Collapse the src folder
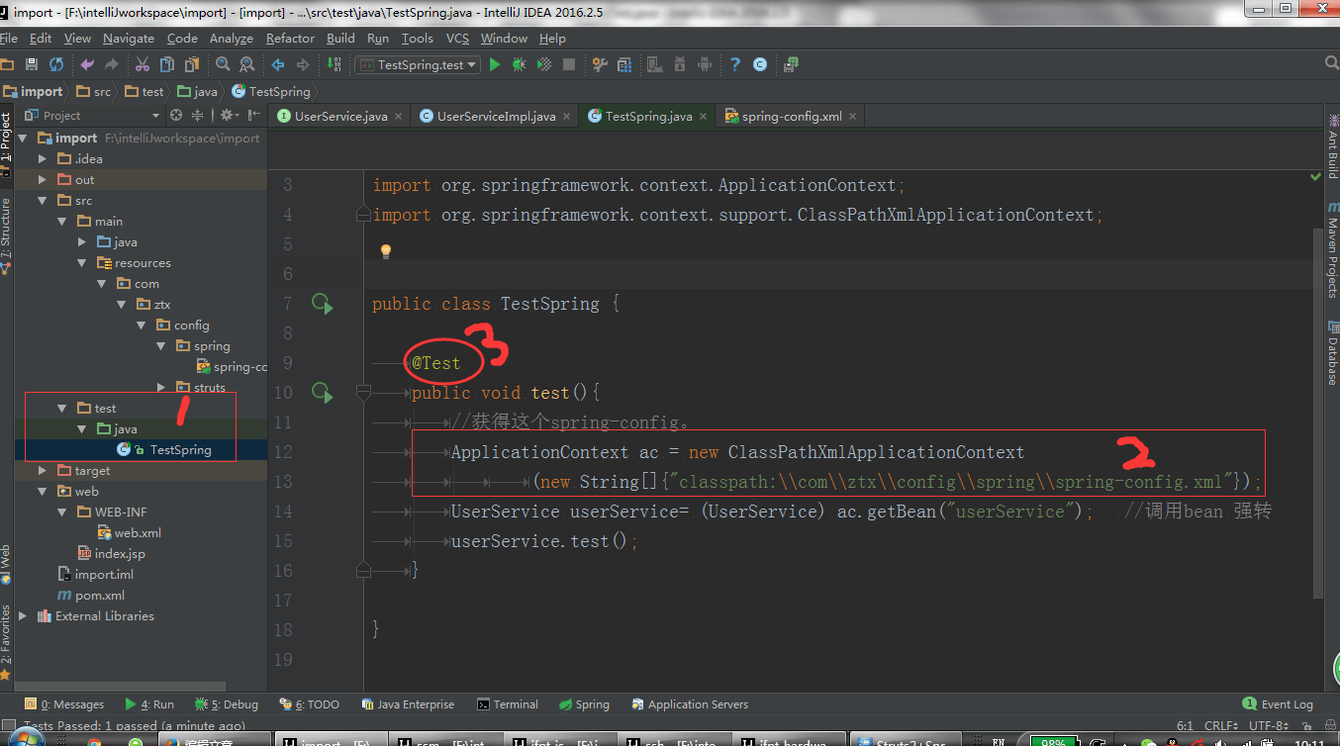The width and height of the screenshot is (1340, 746). tap(42, 201)
